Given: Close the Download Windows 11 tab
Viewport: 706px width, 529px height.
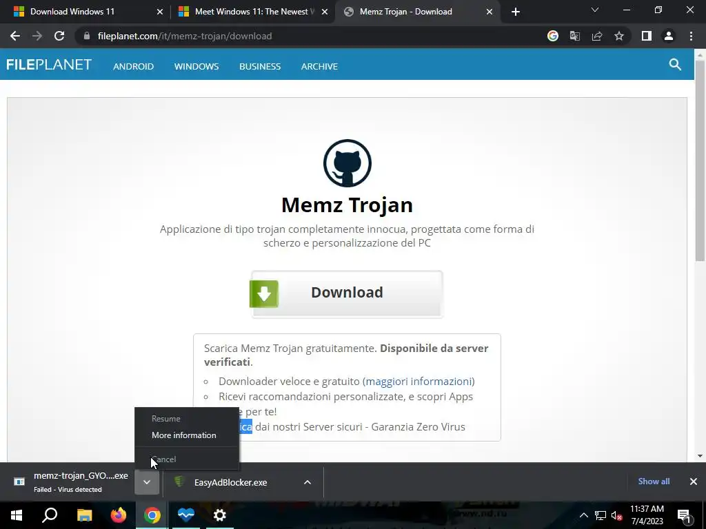Looking at the screenshot, I should pyautogui.click(x=160, y=12).
